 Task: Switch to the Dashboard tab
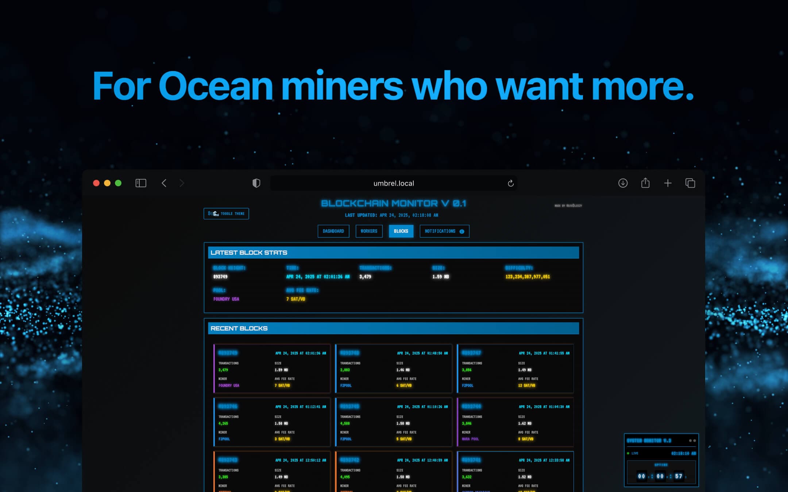333,231
